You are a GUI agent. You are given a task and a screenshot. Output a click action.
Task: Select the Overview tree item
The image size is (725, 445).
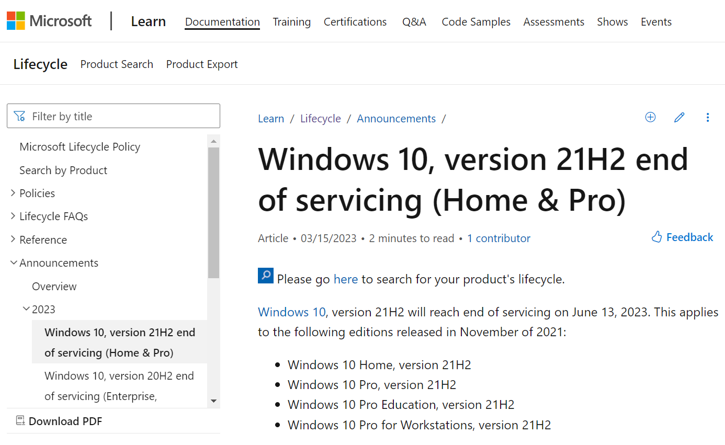pos(54,286)
